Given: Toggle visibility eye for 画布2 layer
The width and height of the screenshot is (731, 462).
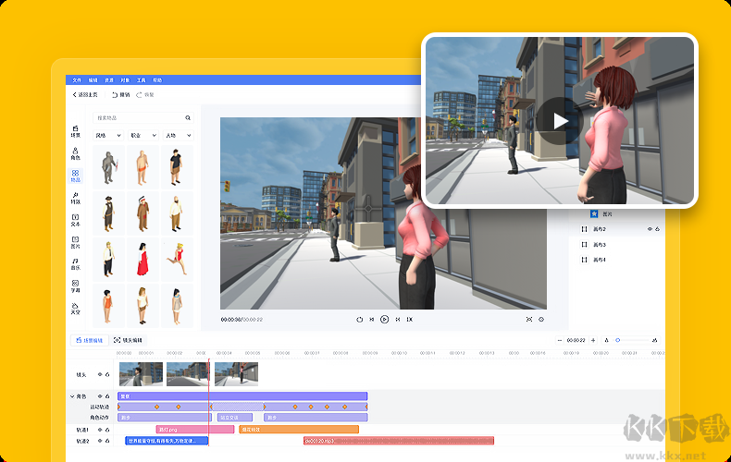Looking at the screenshot, I should click(x=649, y=228).
